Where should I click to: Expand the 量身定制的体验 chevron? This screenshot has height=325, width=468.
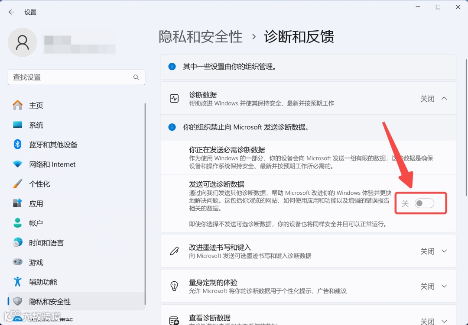coord(444,286)
